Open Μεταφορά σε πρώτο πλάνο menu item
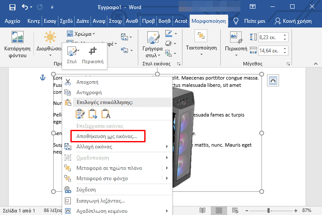Viewport: 322px width, 215px height. tap(112, 168)
